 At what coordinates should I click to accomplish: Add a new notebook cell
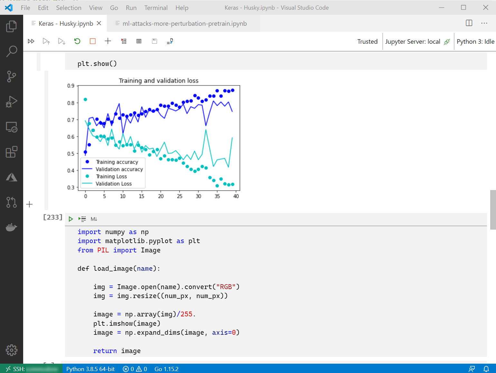point(108,41)
